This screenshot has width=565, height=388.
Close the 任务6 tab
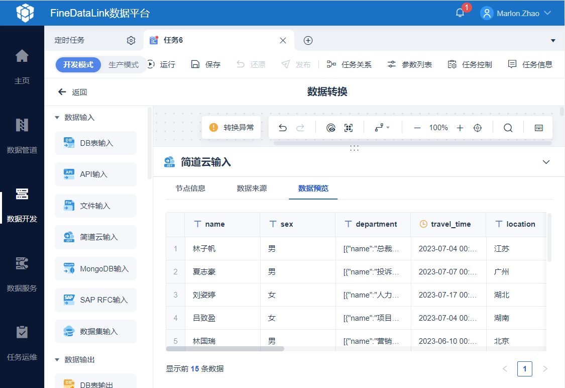pos(283,40)
